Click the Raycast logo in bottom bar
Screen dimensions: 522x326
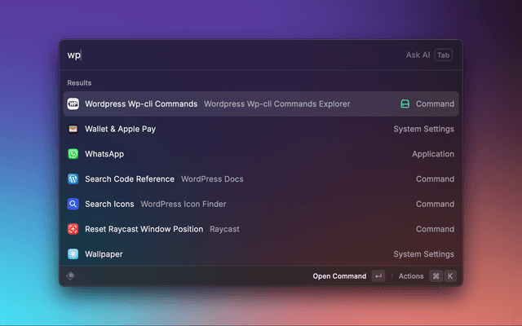pyautogui.click(x=71, y=275)
